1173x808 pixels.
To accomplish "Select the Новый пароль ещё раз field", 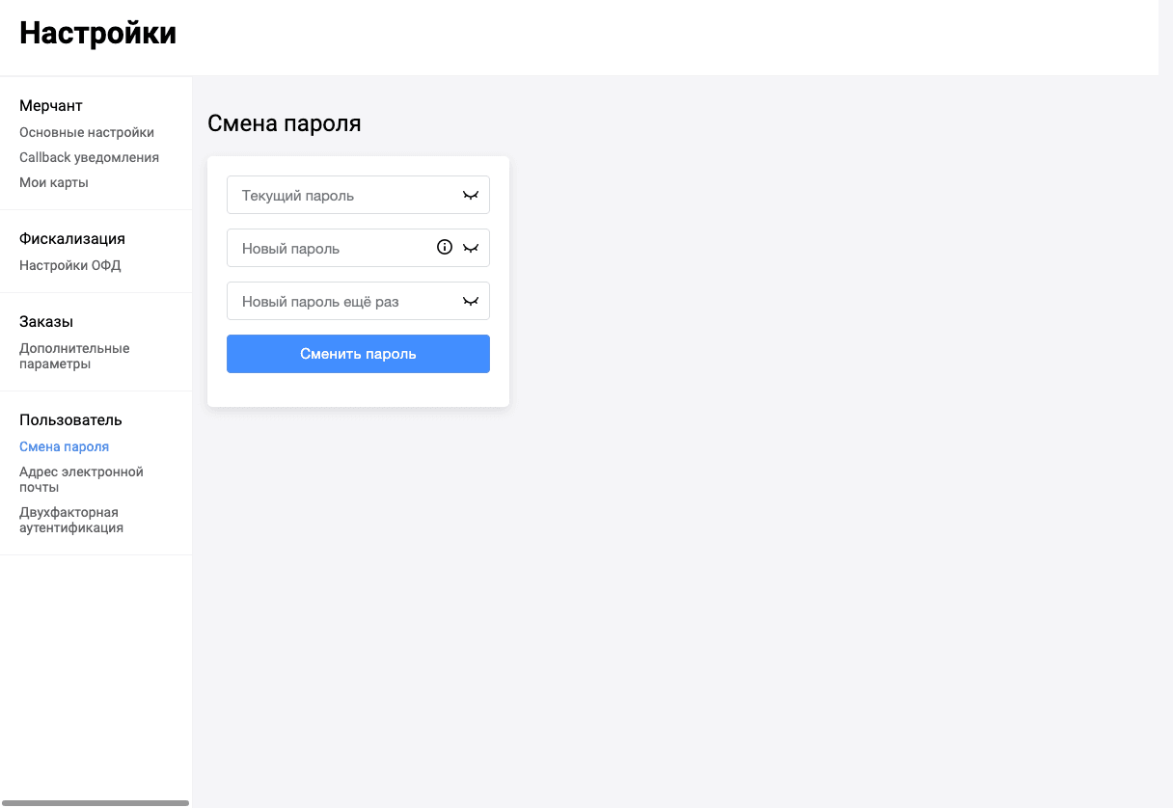I will pyautogui.click(x=358, y=301).
